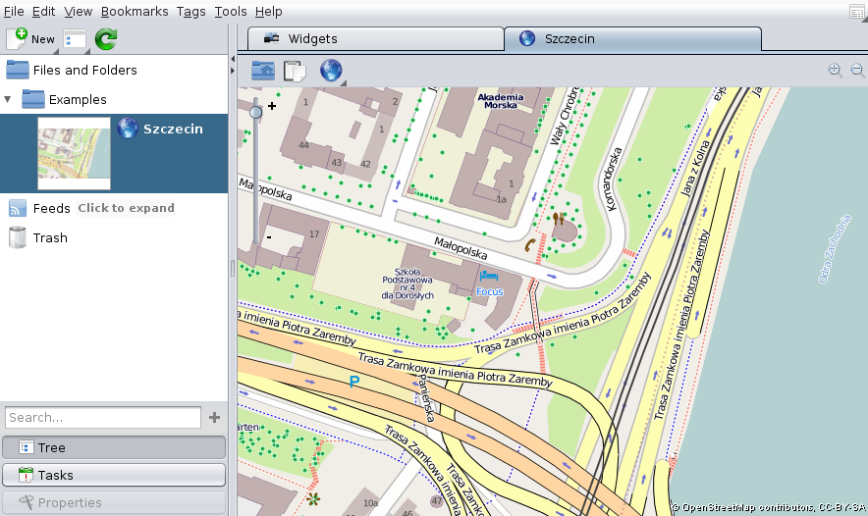
Task: Open the Bookmarks menu
Action: point(135,11)
